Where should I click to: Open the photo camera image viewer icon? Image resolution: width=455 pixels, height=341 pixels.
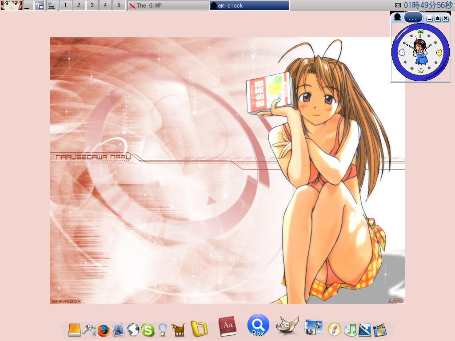tap(313, 328)
